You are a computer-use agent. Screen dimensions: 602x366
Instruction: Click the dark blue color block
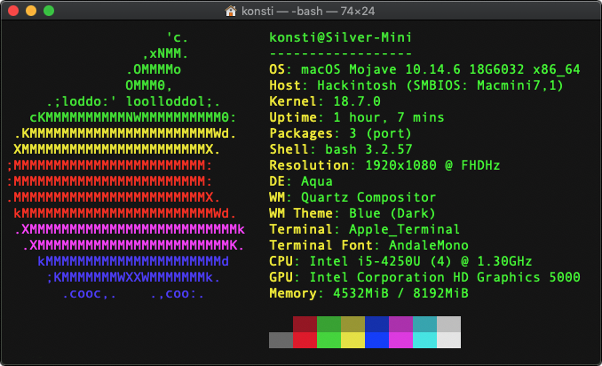pyautogui.click(x=376, y=324)
